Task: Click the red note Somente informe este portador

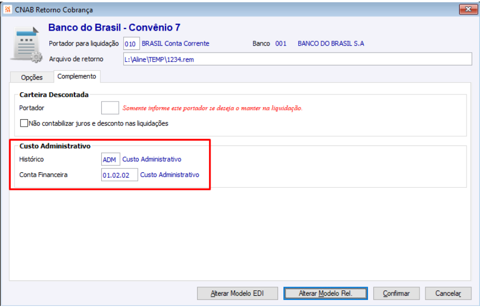Action: pos(213,108)
